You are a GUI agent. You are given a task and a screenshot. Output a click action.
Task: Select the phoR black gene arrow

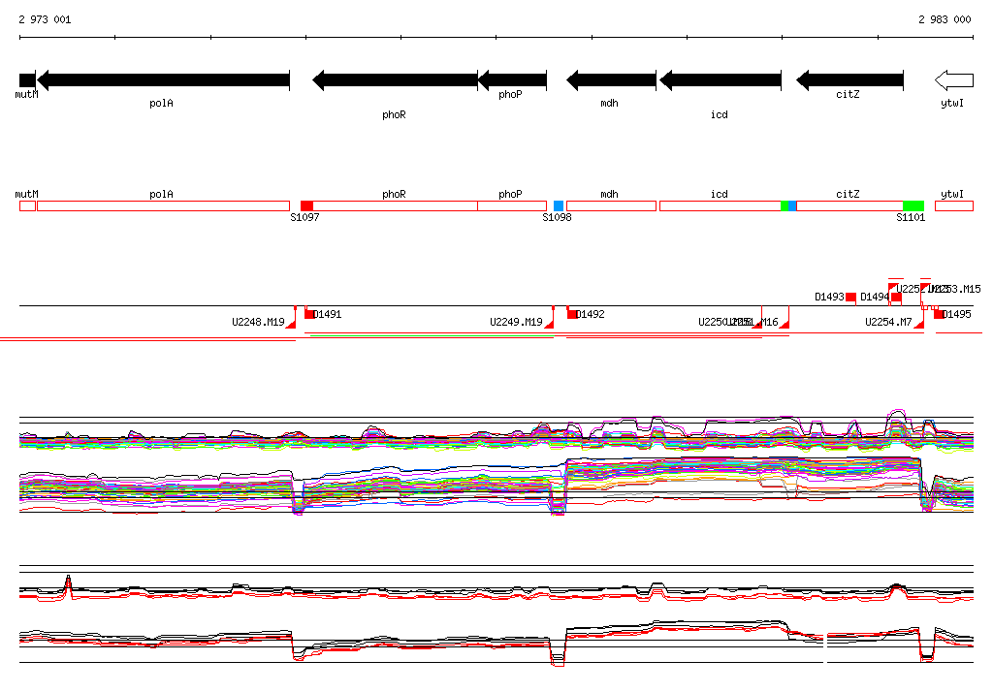click(x=396, y=80)
